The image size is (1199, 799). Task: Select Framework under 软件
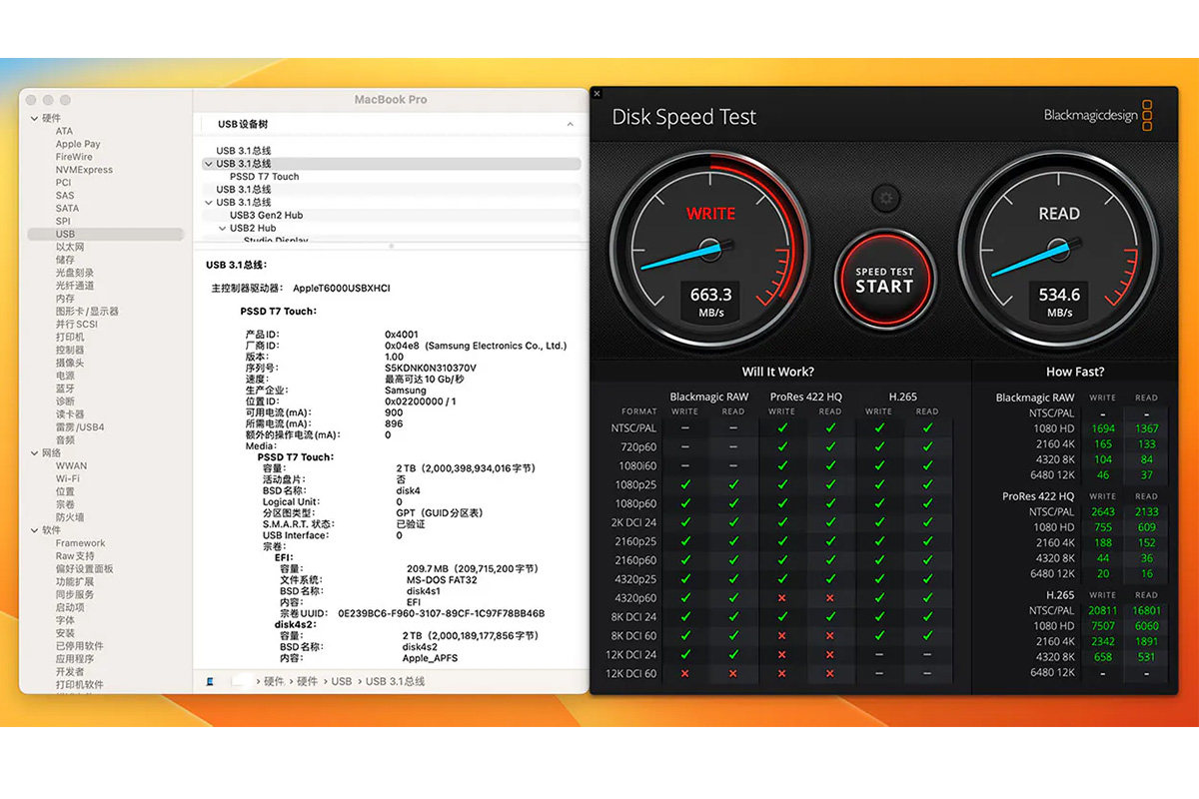point(80,543)
